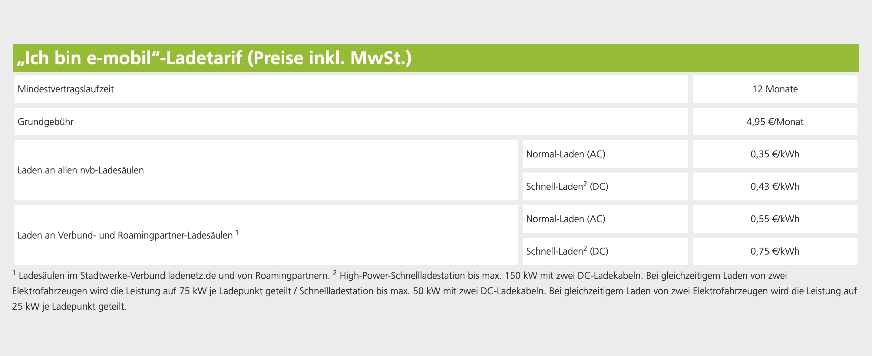Screen dimensions: 872x356
Task: Click the 0,35 €/kWh price
Action: (x=775, y=154)
